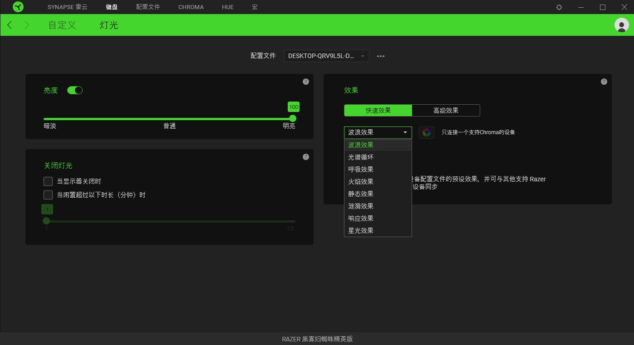Click the user profile avatar icon

(x=621, y=25)
